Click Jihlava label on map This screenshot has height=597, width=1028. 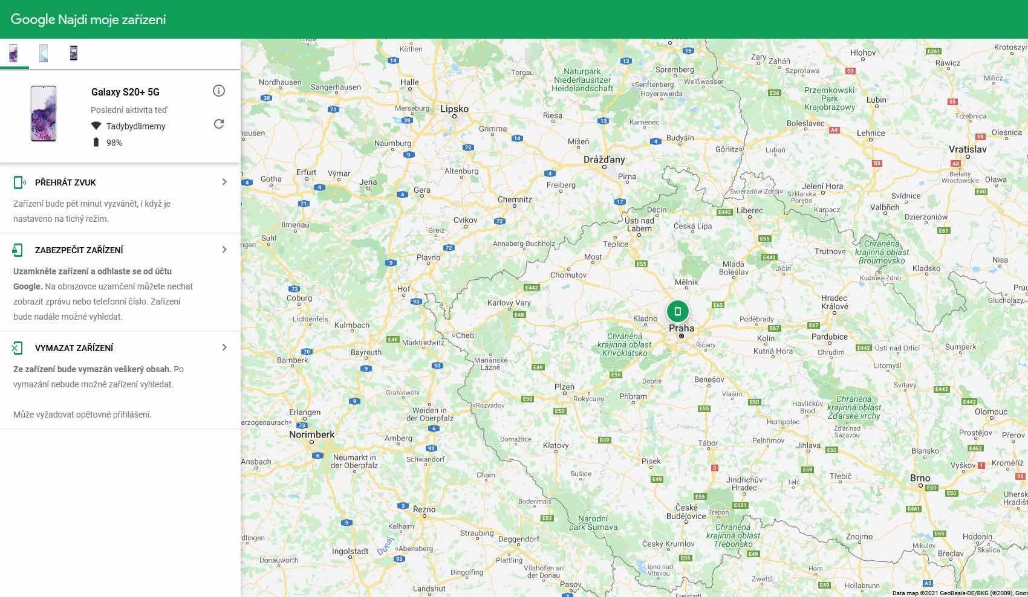pyautogui.click(x=808, y=445)
